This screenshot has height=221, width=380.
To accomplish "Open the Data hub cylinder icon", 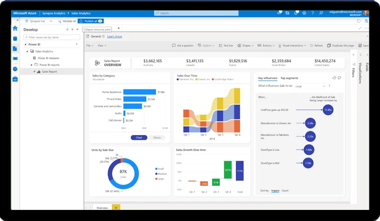I will (x=15, y=39).
